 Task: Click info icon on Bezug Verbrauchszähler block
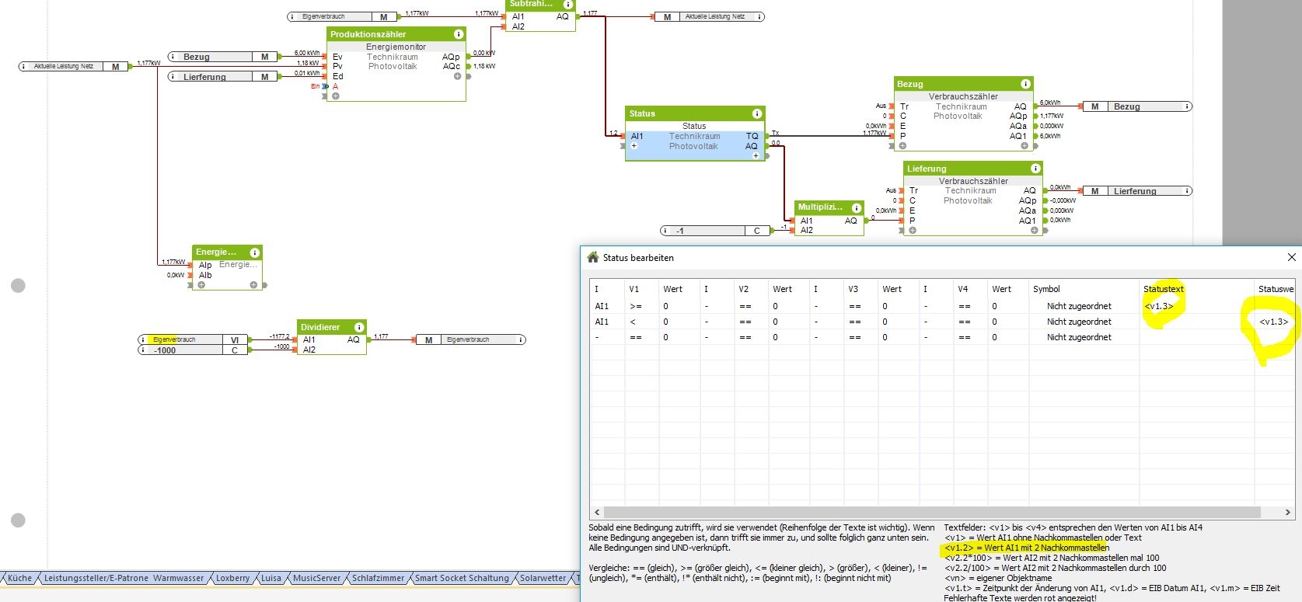[x=1025, y=84]
